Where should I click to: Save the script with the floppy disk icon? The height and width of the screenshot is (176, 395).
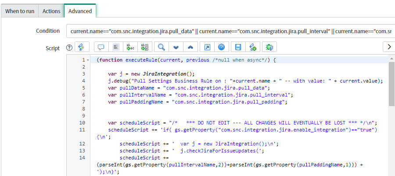coord(238,47)
